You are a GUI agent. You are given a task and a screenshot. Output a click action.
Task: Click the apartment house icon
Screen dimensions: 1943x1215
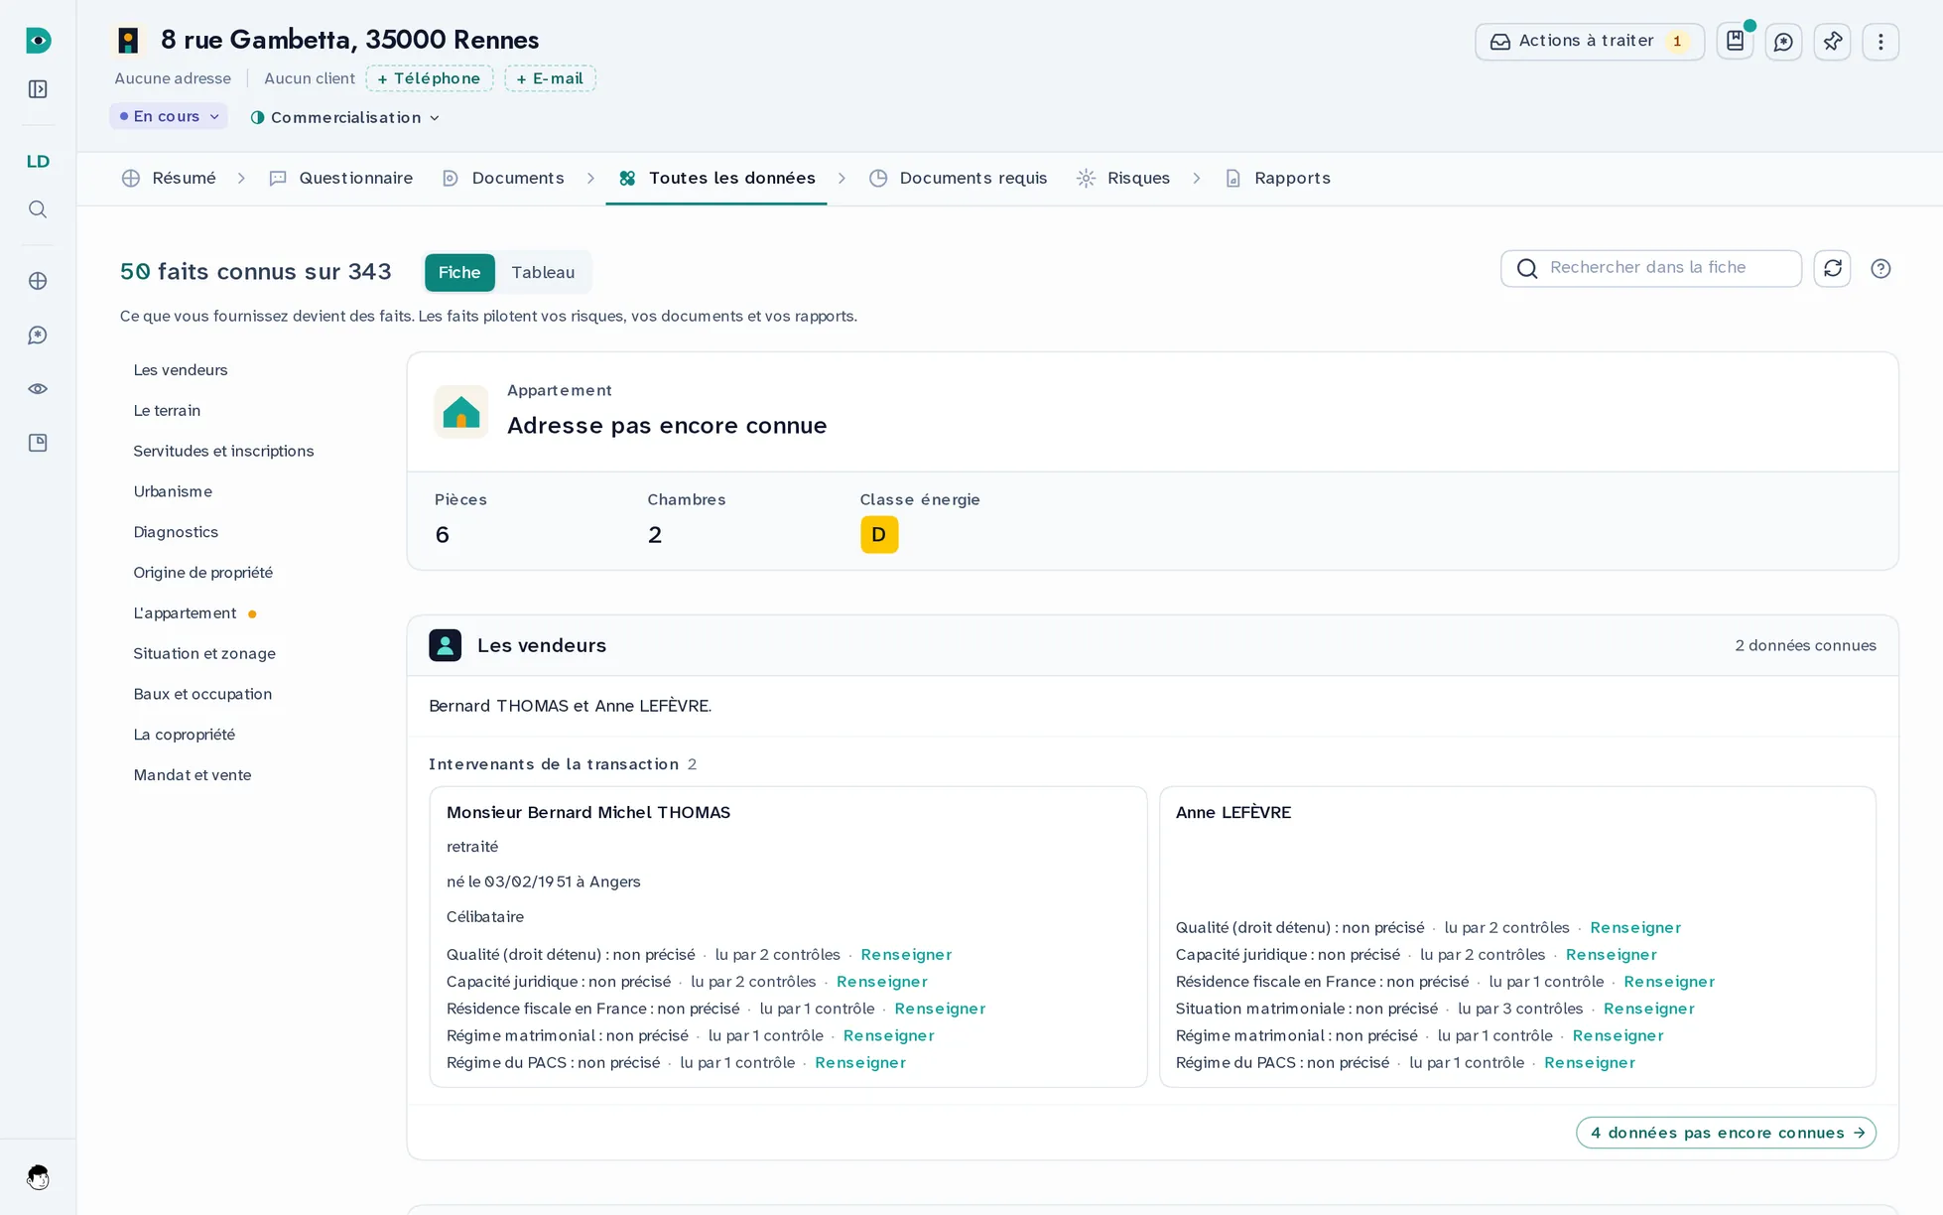click(x=461, y=412)
